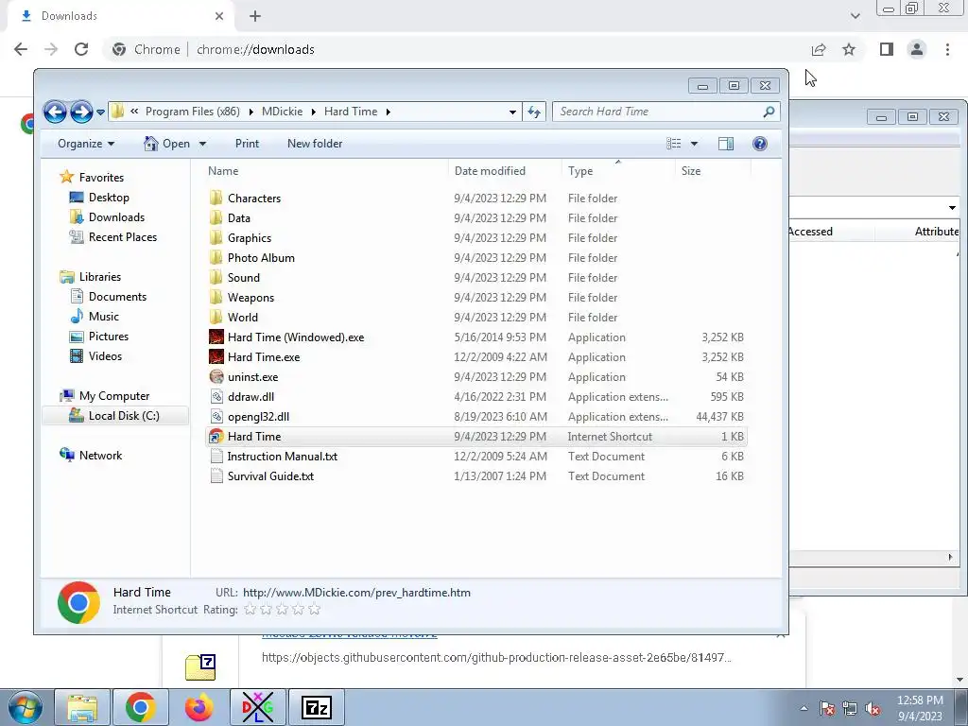The width and height of the screenshot is (968, 726).
Task: Open Chrome three-dot menu
Action: click(947, 49)
